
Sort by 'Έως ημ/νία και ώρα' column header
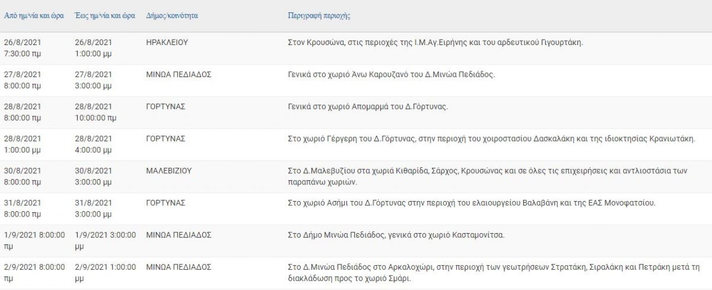106,15
